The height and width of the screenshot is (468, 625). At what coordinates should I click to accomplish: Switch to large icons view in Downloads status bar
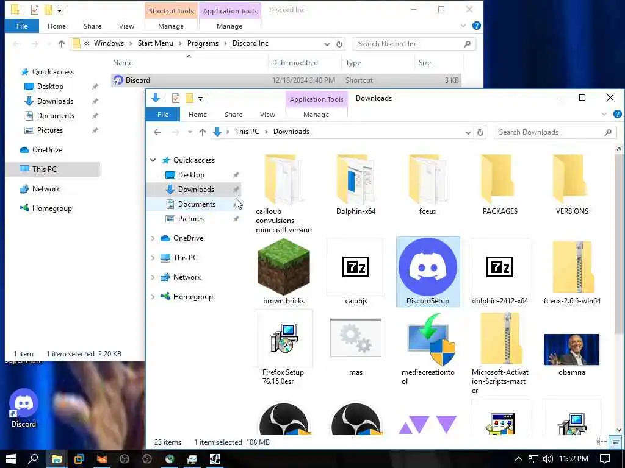[x=615, y=442]
